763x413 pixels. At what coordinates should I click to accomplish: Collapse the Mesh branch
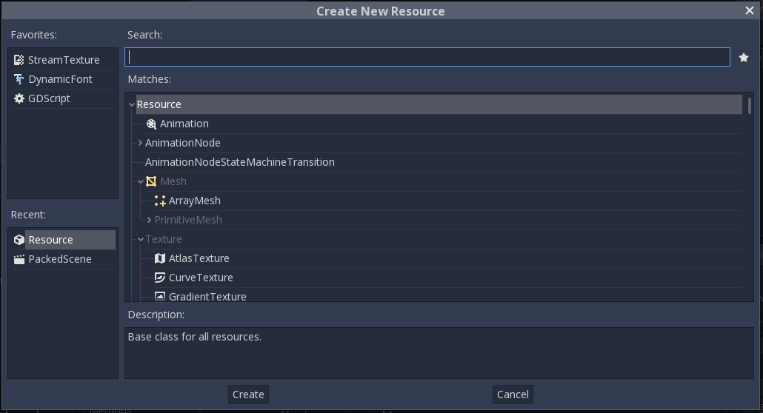pyautogui.click(x=141, y=181)
